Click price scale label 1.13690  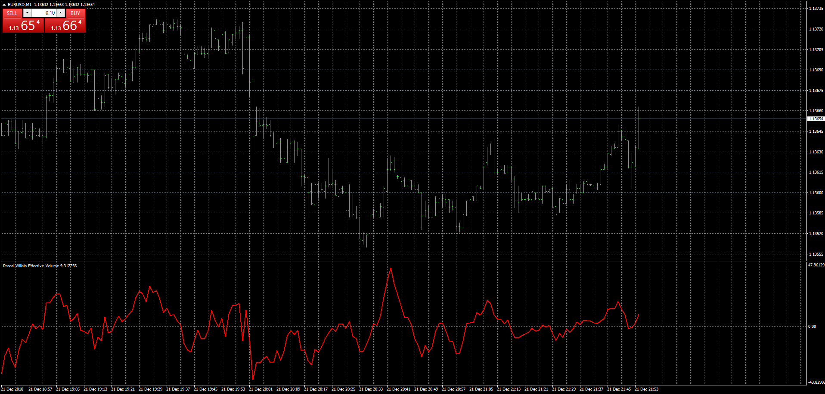tap(816, 70)
